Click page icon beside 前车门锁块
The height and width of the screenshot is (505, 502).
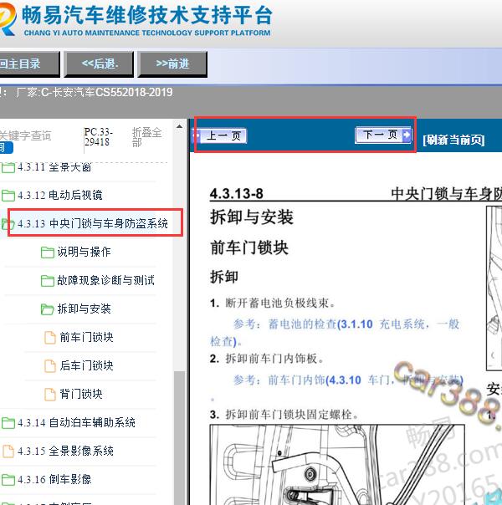[50, 338]
